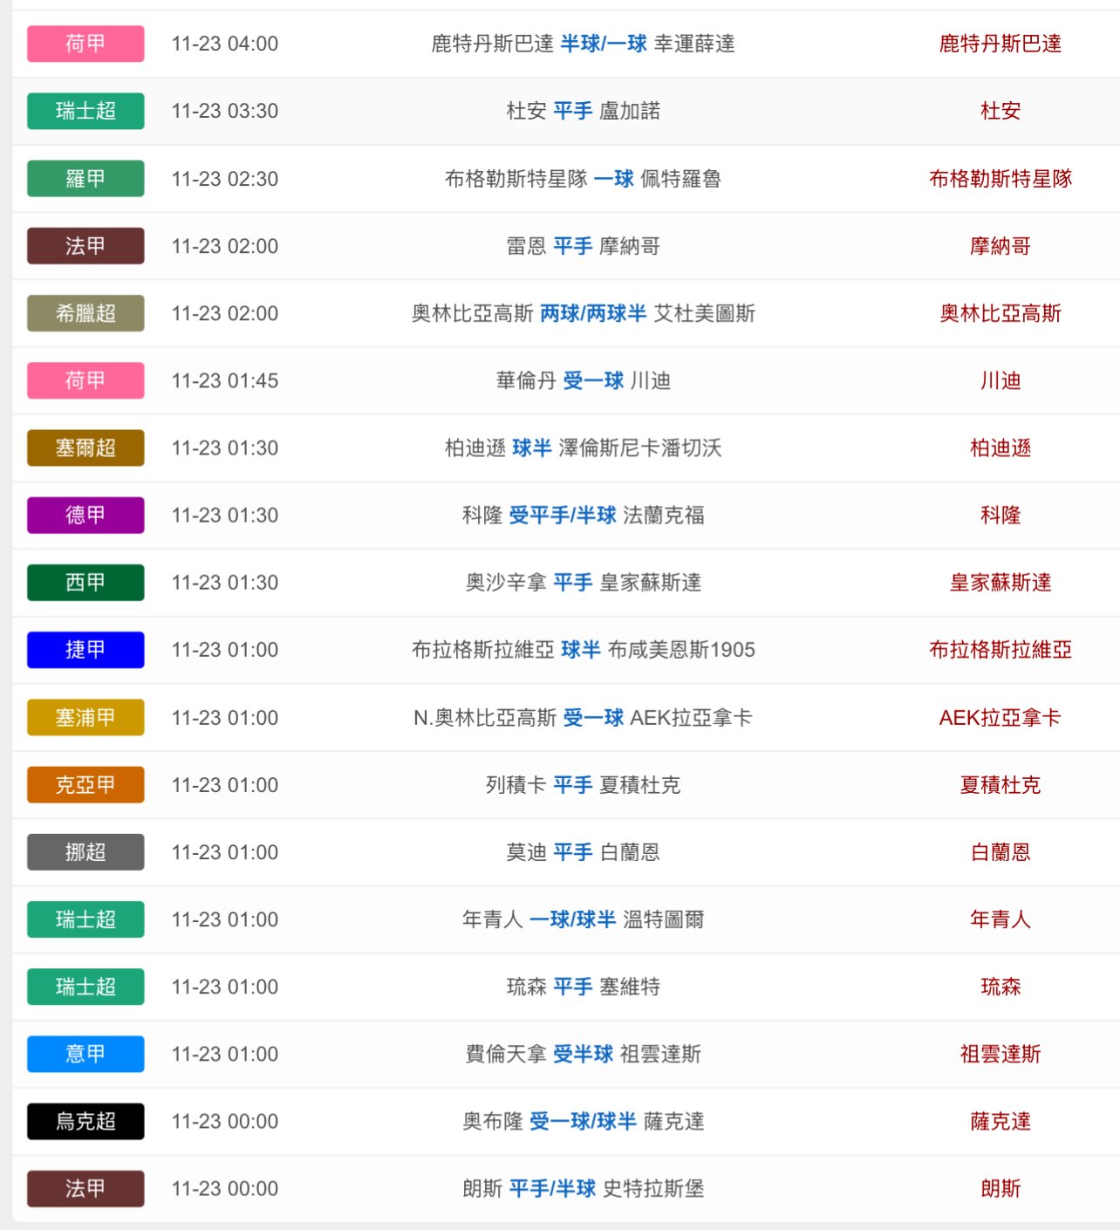This screenshot has height=1230, width=1120.
Task: Click the red 祖雲達斯 prediction text
Action: tap(1000, 1054)
